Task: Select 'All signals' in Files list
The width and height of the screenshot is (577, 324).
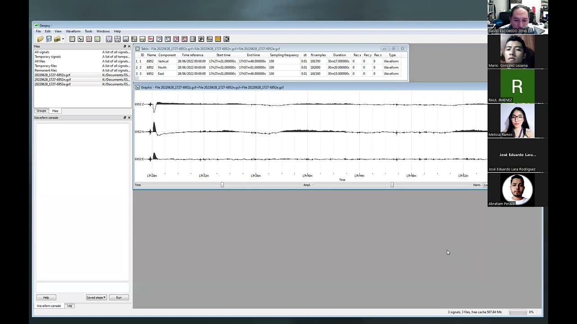Action: (x=82, y=52)
